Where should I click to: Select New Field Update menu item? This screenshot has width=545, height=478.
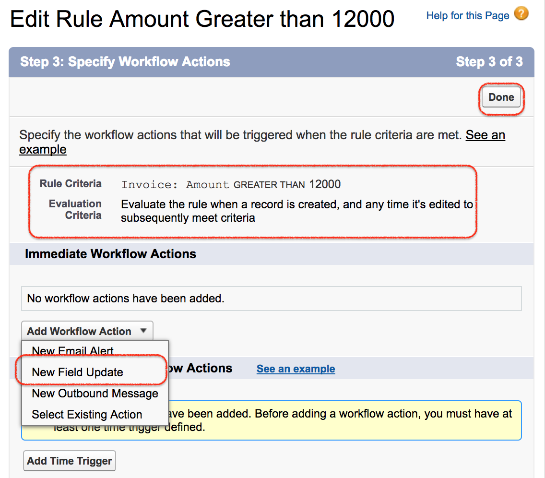[77, 372]
